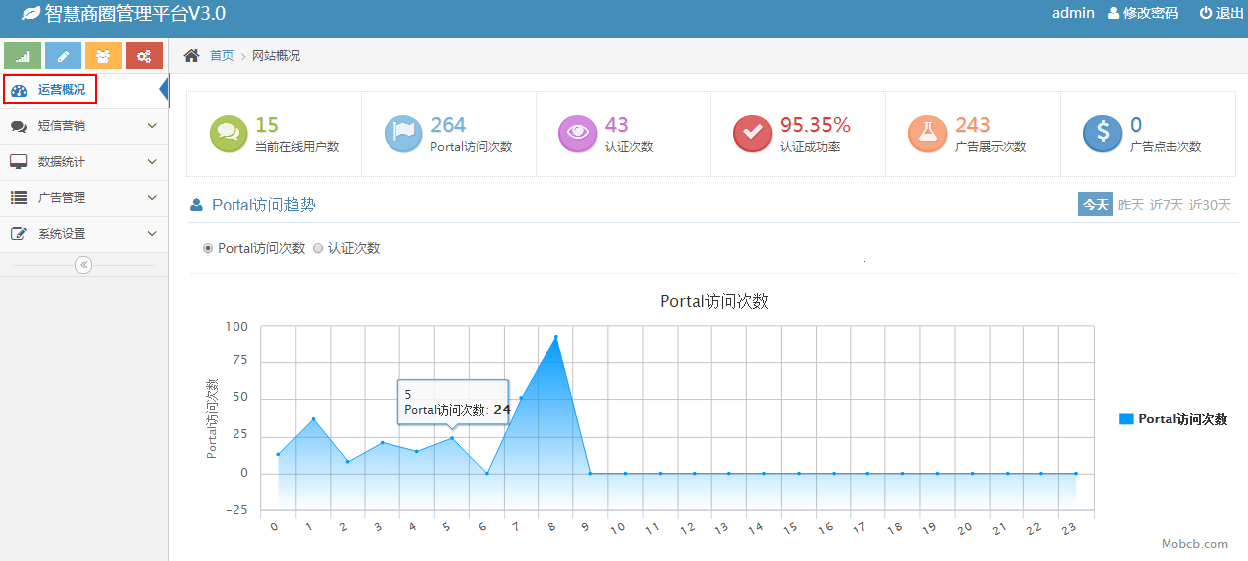The height and width of the screenshot is (561, 1248).
Task: Click the red gears settings shortcut button
Action: [144, 56]
